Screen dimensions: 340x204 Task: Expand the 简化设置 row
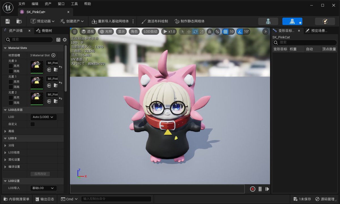point(5,159)
